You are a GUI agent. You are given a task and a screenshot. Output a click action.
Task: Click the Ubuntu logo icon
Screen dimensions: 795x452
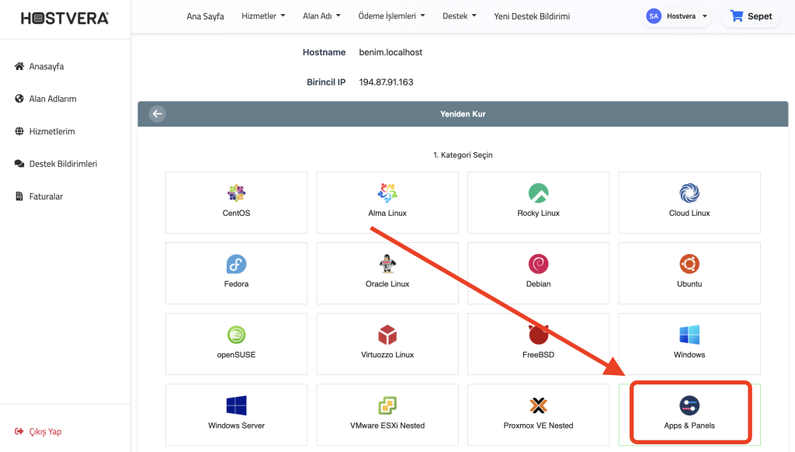click(689, 264)
